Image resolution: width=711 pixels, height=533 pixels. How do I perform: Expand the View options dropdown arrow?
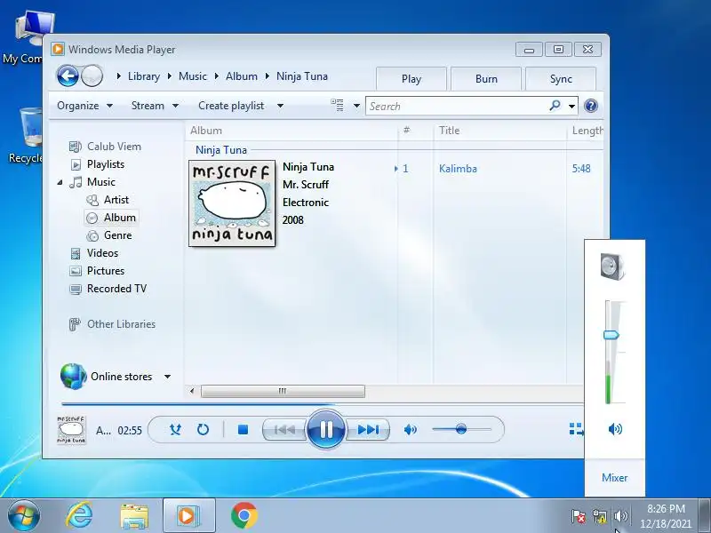[357, 106]
